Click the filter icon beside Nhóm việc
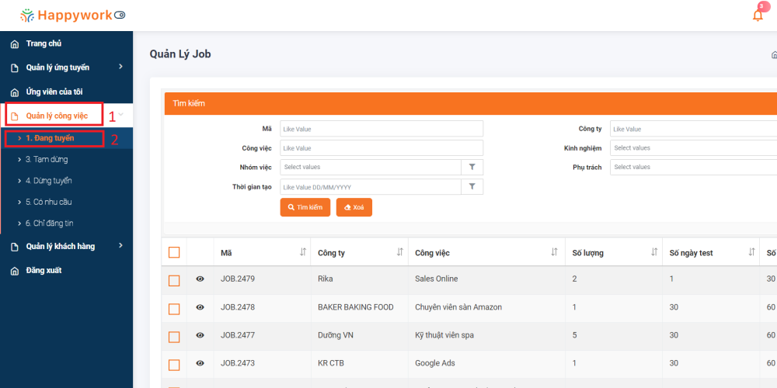777x388 pixels. (472, 167)
